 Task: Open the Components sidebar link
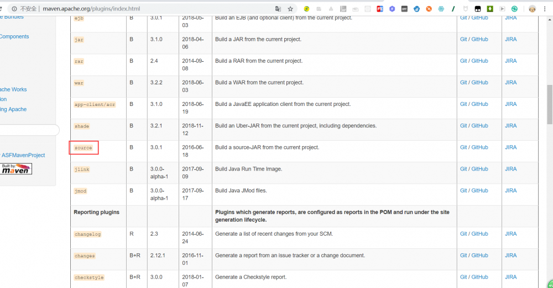coord(14,36)
